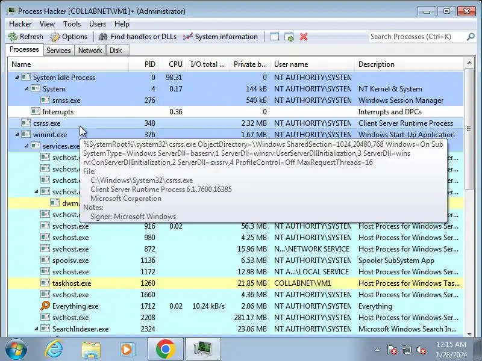Image resolution: width=482 pixels, height=361 pixels.
Task: Open System information graph window
Action: (x=221, y=37)
